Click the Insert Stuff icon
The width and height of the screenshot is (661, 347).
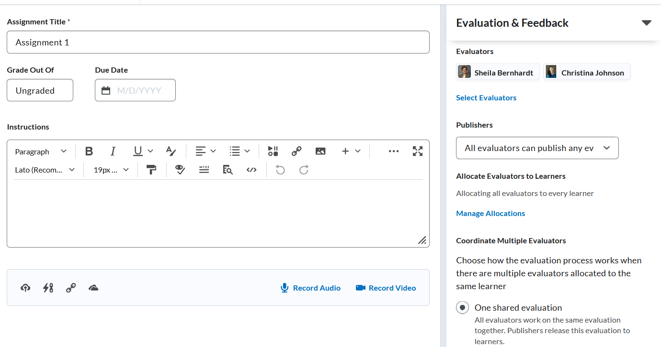click(x=273, y=152)
